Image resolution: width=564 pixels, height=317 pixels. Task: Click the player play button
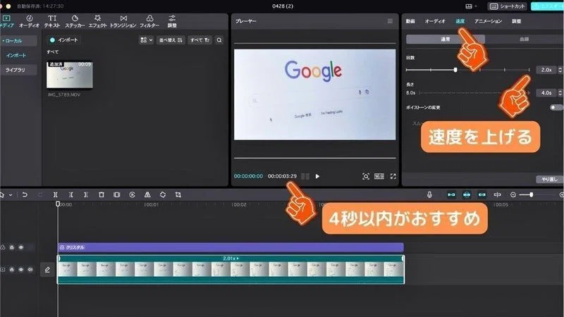(317, 176)
